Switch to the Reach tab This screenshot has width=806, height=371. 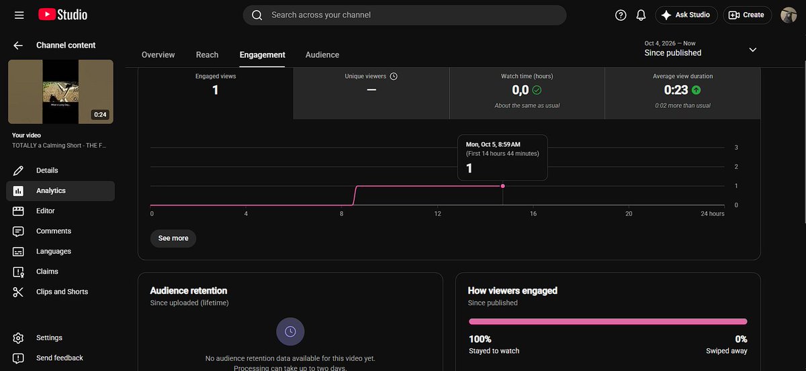pos(207,55)
